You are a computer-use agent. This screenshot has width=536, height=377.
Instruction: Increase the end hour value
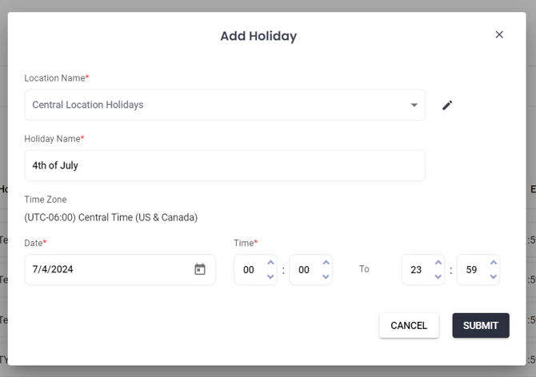tap(438, 263)
